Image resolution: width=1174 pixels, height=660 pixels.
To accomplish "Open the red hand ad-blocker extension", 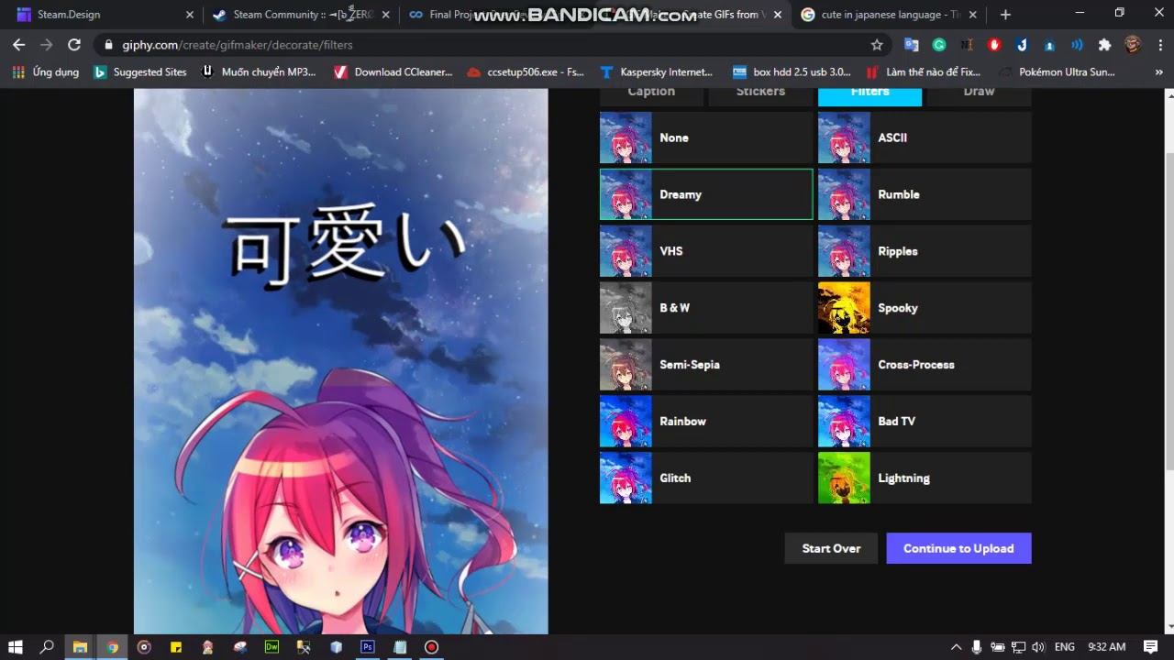I will 994,44.
